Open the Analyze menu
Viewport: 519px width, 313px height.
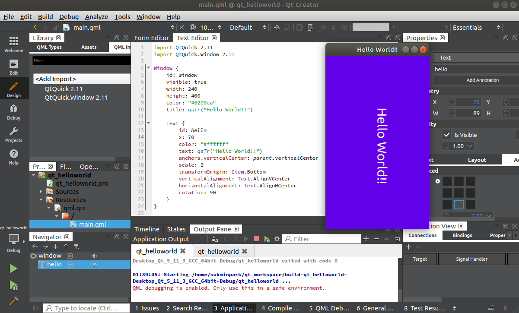coord(96,17)
